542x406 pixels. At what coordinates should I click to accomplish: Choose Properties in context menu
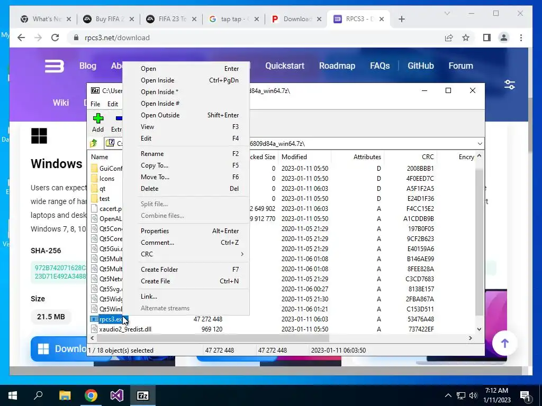(186, 231)
